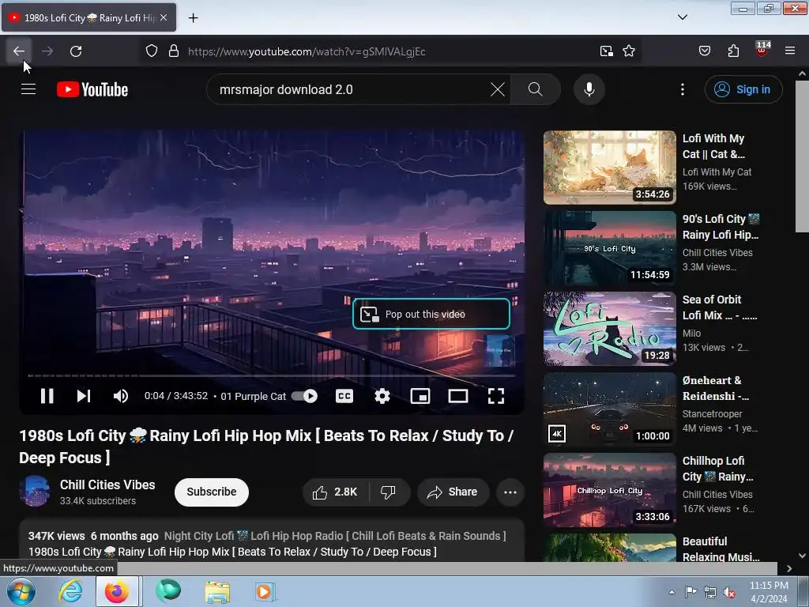Skip to the next video
The image size is (809, 607).
click(x=84, y=396)
